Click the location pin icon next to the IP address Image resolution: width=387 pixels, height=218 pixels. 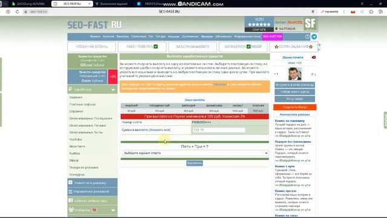[x=276, y=28]
